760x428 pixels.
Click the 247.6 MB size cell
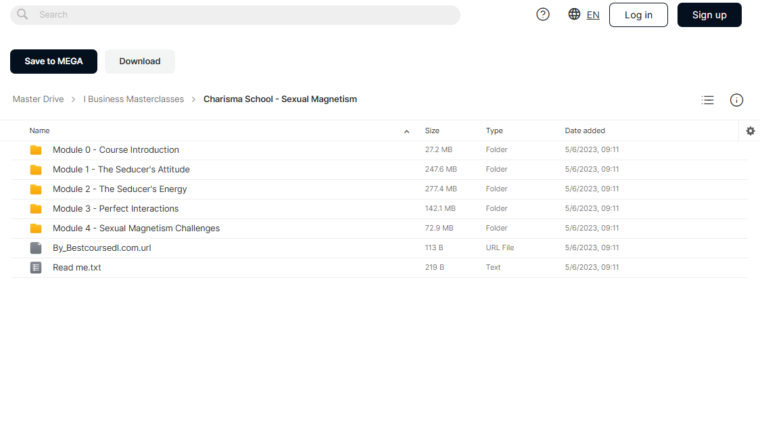click(441, 169)
